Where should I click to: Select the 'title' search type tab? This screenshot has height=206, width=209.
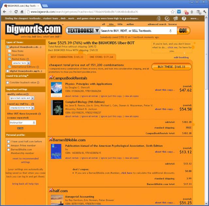(120, 24)
